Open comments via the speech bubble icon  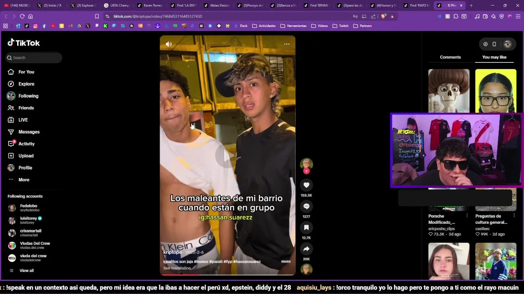(x=306, y=206)
